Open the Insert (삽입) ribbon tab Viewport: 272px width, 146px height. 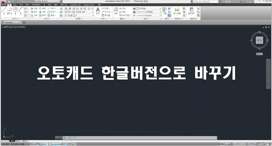(15, 5)
